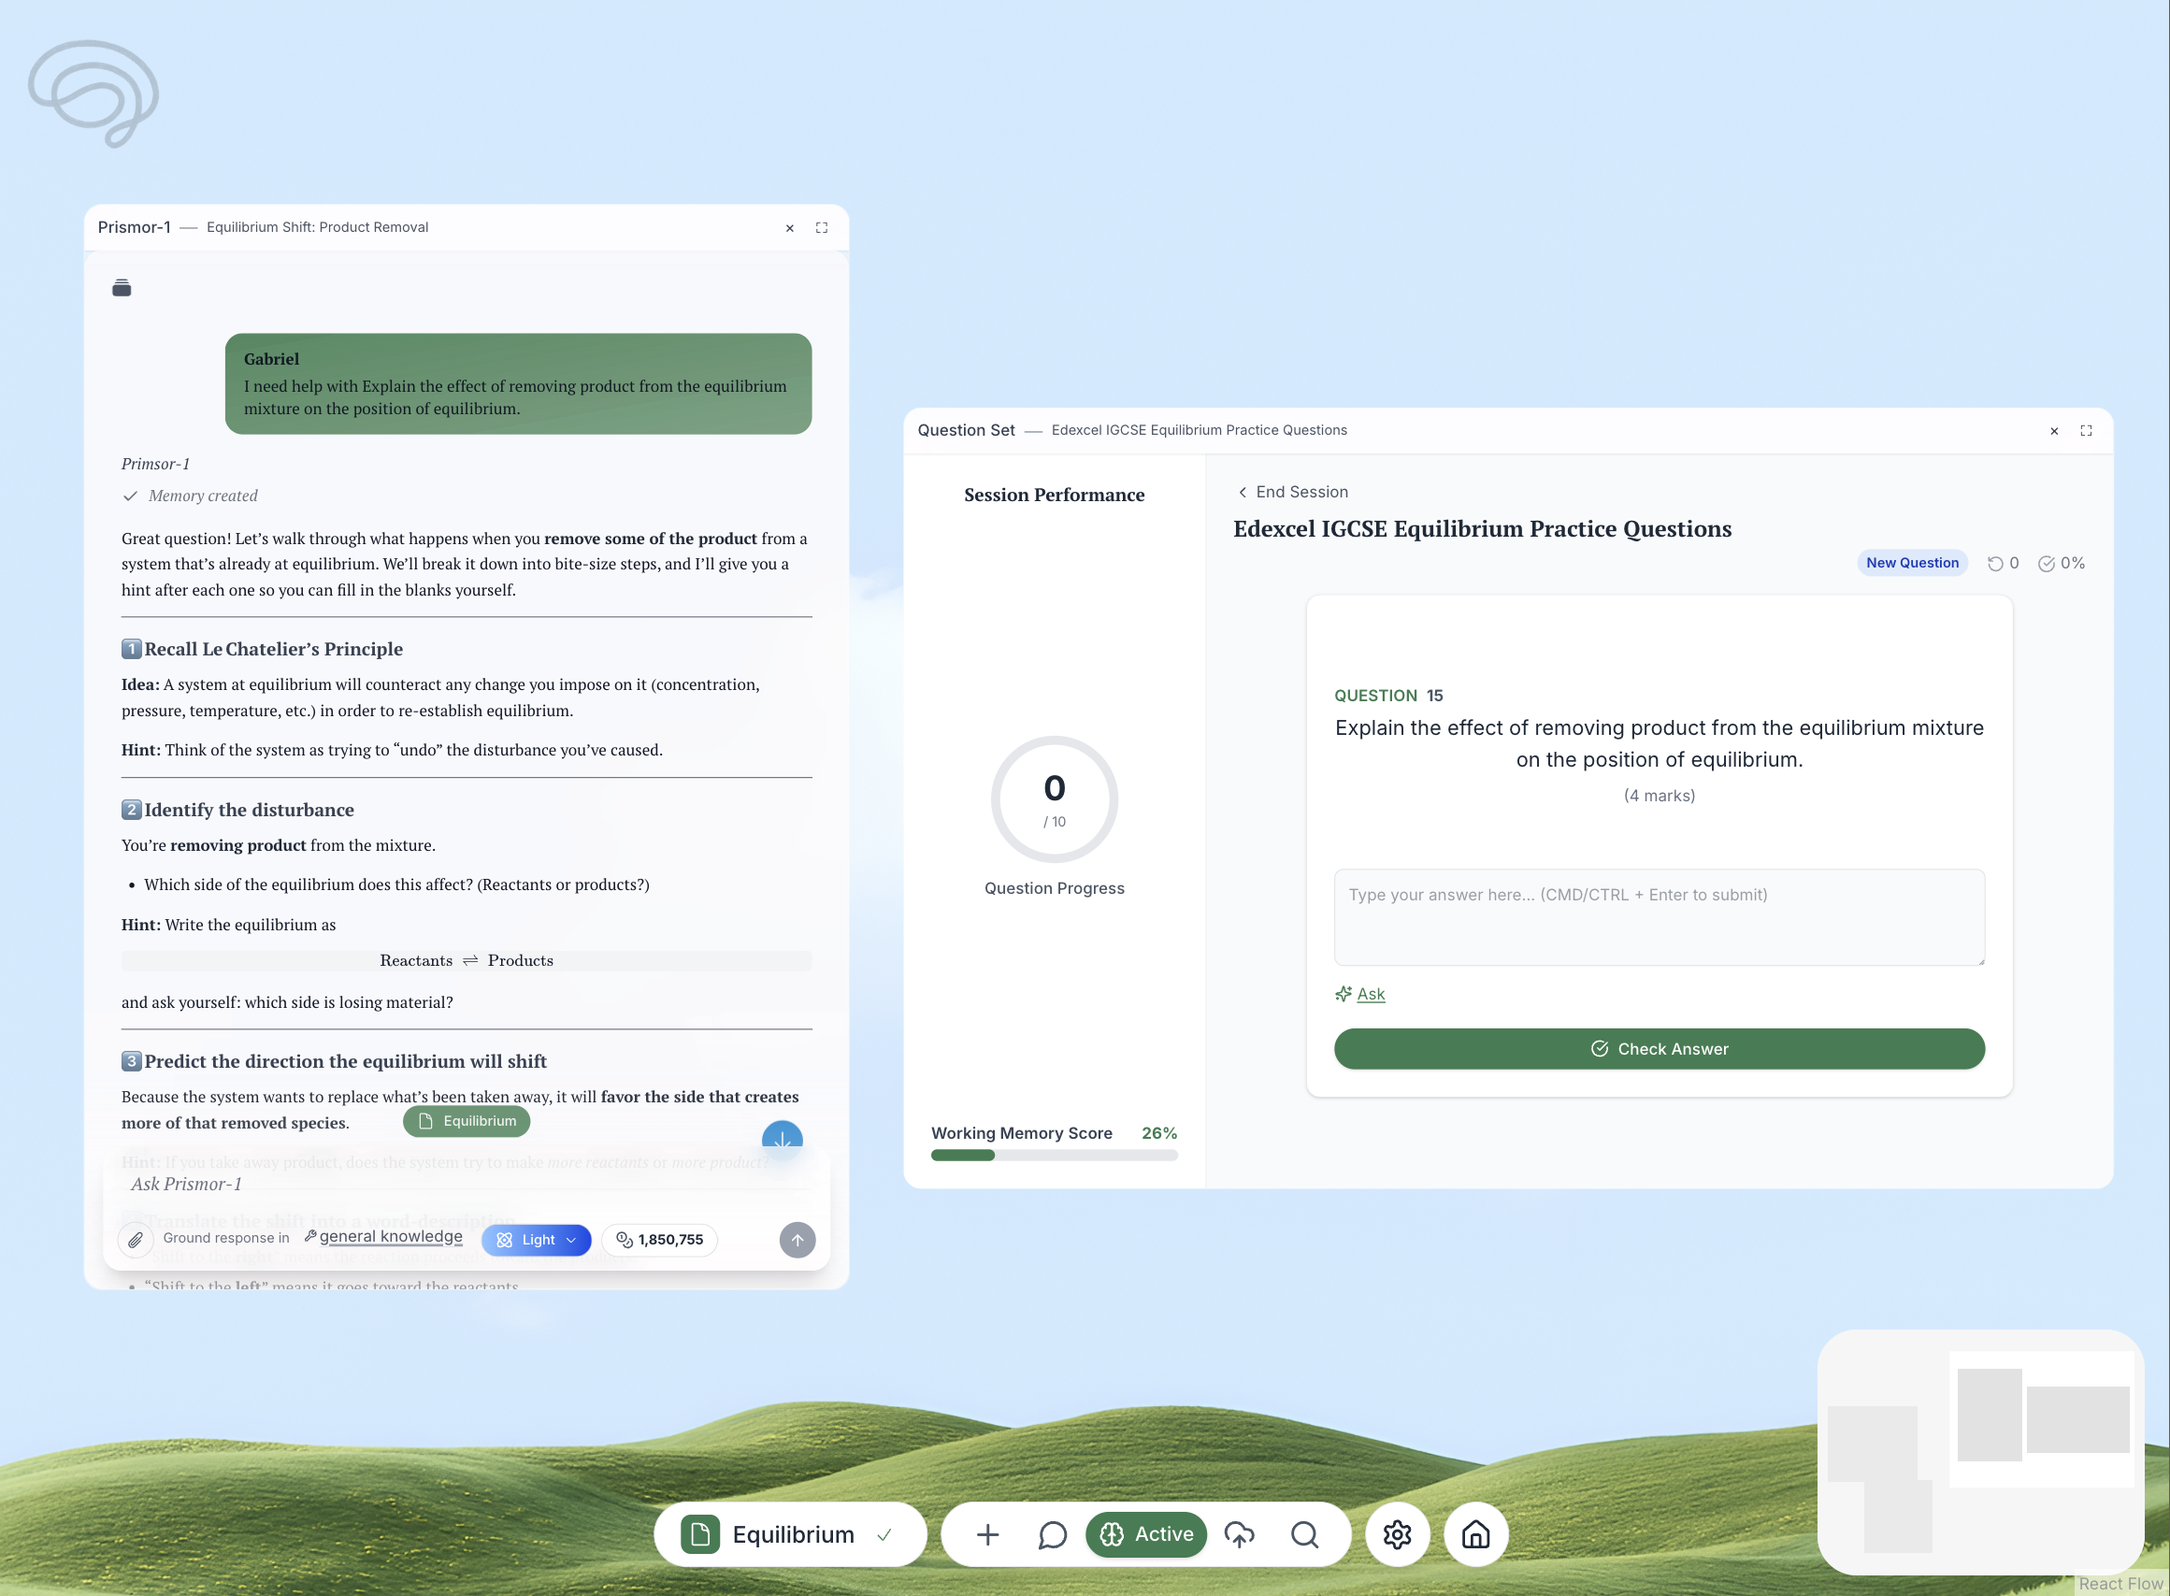Focus the answer text area
The width and height of the screenshot is (2170, 1596).
point(1659,917)
